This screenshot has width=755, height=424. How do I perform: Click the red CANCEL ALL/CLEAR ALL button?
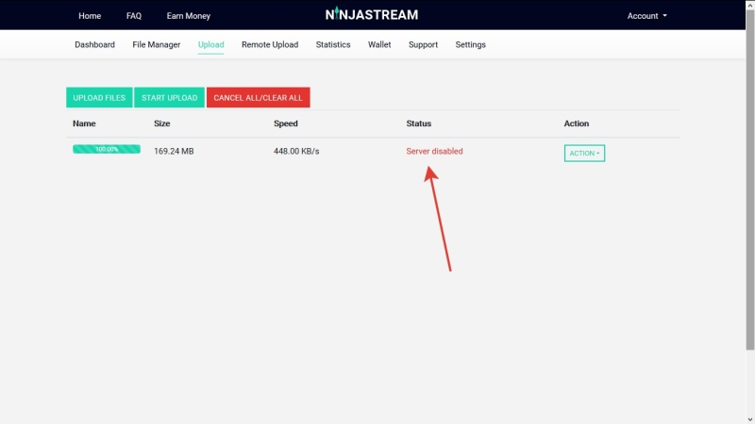pyautogui.click(x=258, y=98)
